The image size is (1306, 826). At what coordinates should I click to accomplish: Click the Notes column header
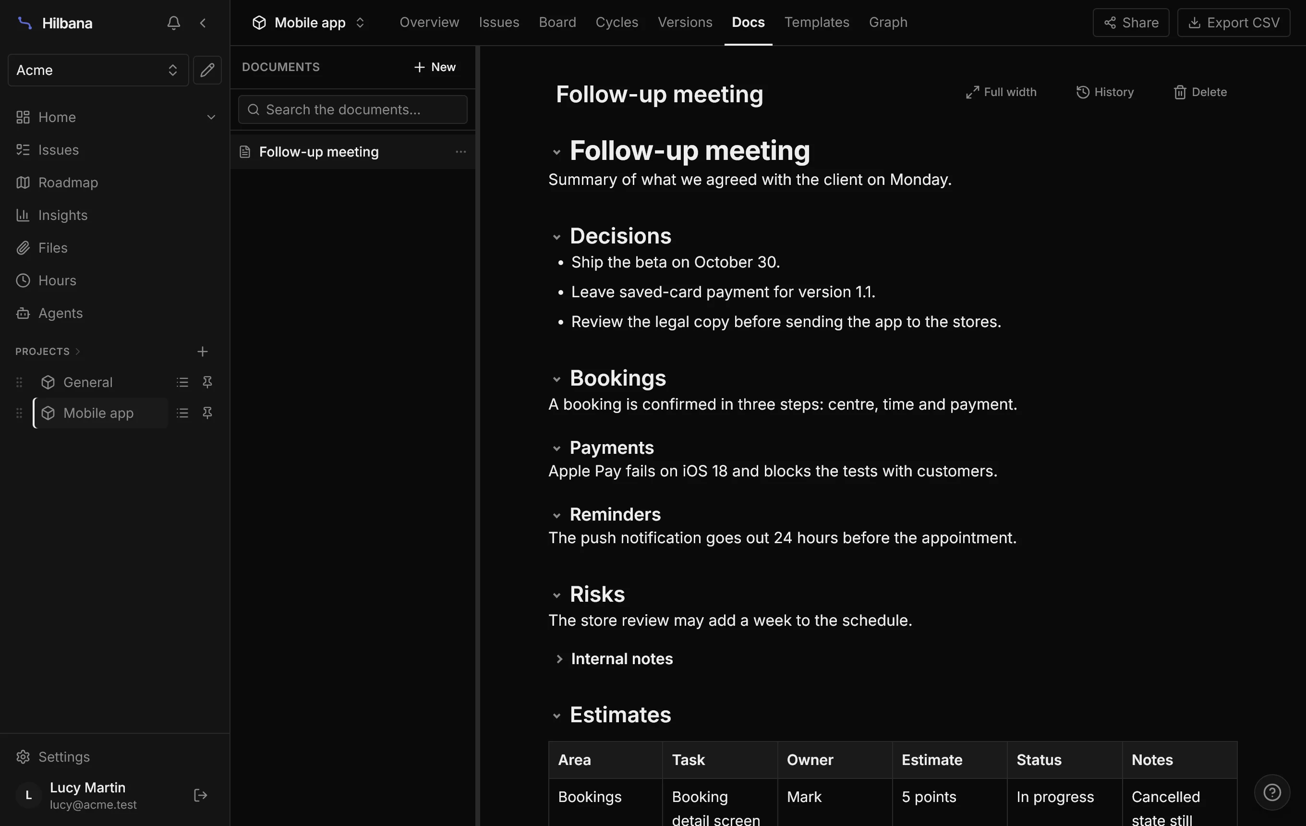(1179, 760)
